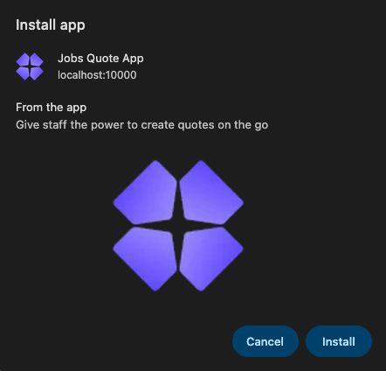The image size is (386, 371).
Task: Click the word "Jobs" in app name
Action: pyautogui.click(x=71, y=59)
